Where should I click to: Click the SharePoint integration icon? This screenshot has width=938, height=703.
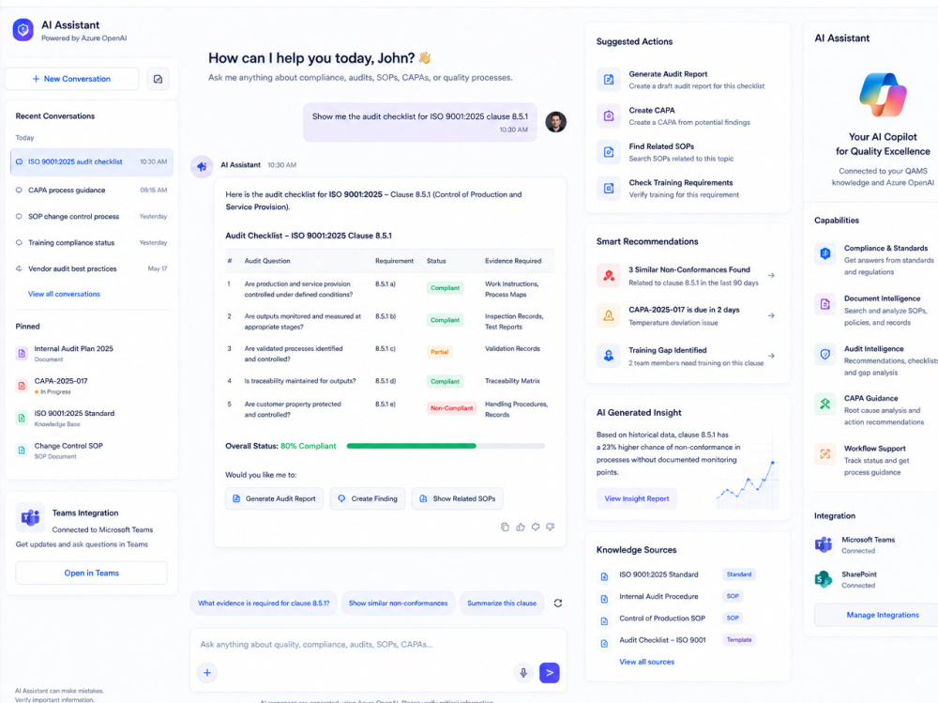point(824,579)
